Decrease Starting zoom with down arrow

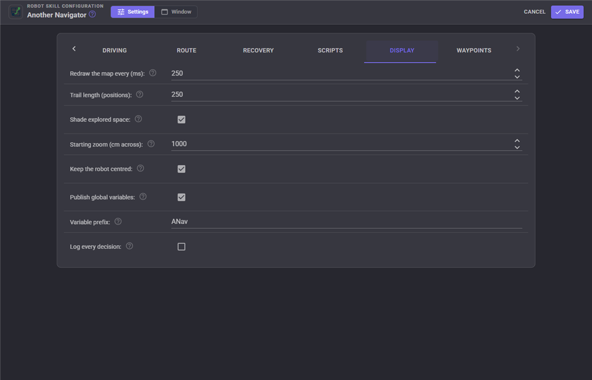coord(517,147)
